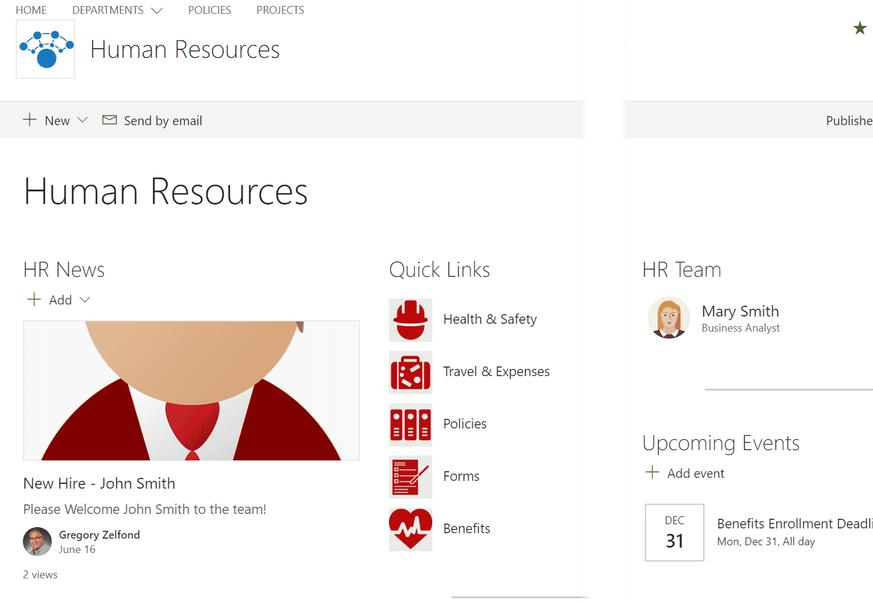Open the Human Resources site logo
Viewport: 873px width, 603px height.
click(45, 49)
